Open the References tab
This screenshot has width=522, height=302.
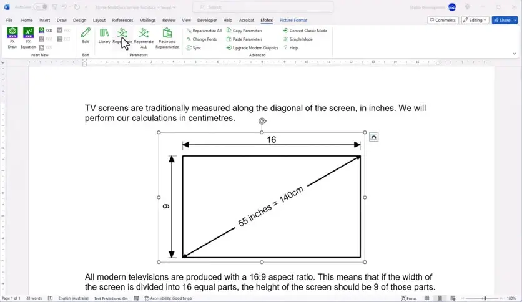click(x=122, y=21)
